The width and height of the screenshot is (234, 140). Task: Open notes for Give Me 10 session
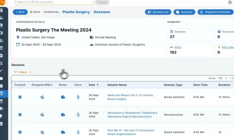point(63,132)
